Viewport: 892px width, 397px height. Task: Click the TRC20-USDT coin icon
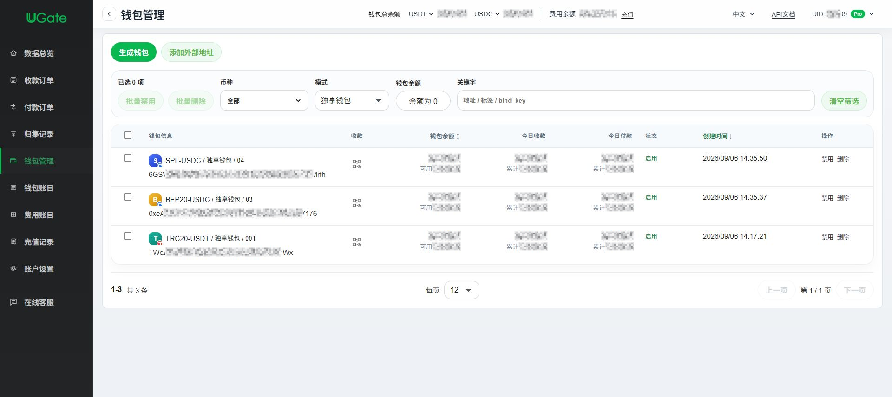(x=155, y=239)
